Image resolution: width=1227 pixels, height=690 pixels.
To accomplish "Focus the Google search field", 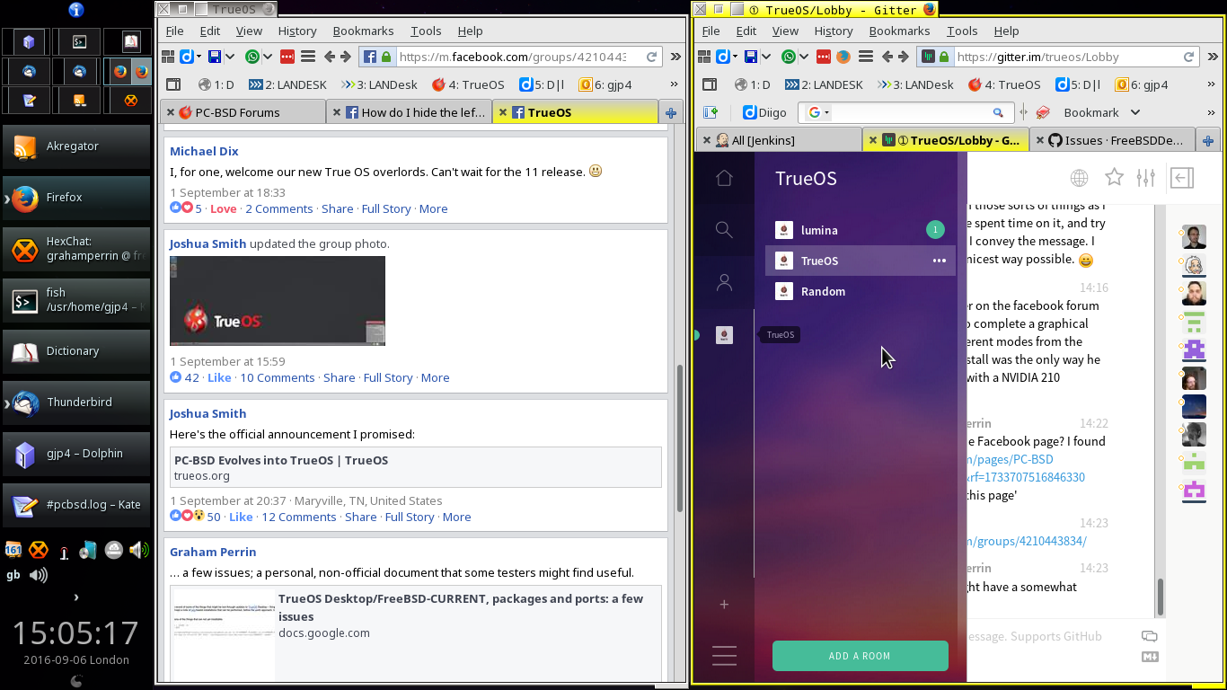I will [910, 112].
